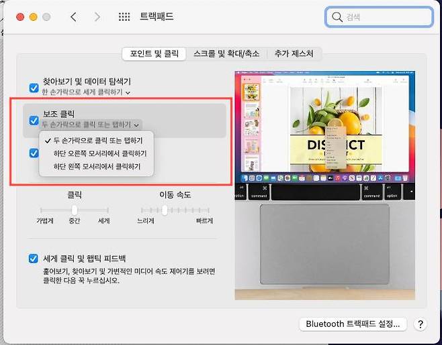Screen dimensions: 442x345
Task: Expand 한 손가락으로 세게 클릭하기 dropdown
Action: click(x=86, y=92)
